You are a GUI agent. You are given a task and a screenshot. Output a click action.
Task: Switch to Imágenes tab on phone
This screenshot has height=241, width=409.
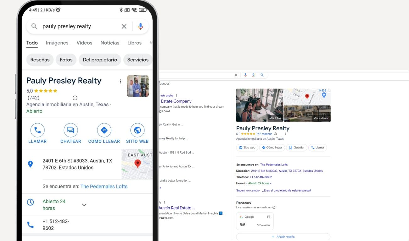57,43
